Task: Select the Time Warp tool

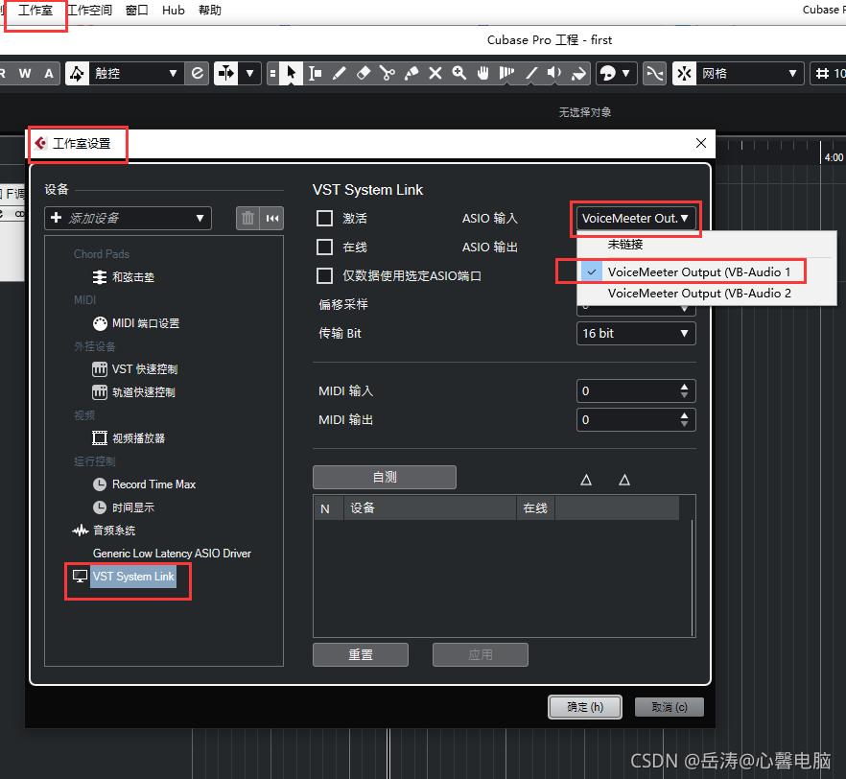Action: [507, 73]
